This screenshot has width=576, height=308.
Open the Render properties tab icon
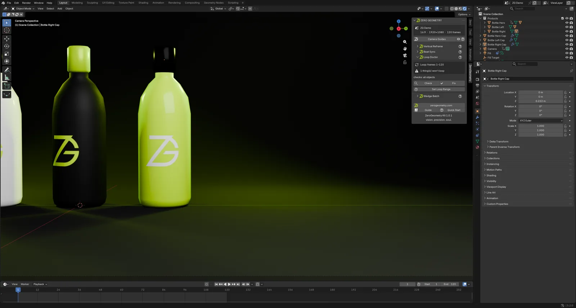[477, 79]
